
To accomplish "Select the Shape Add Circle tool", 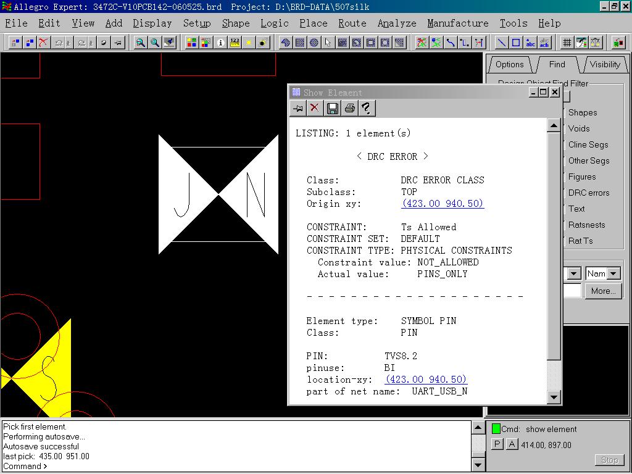I will pos(314,43).
